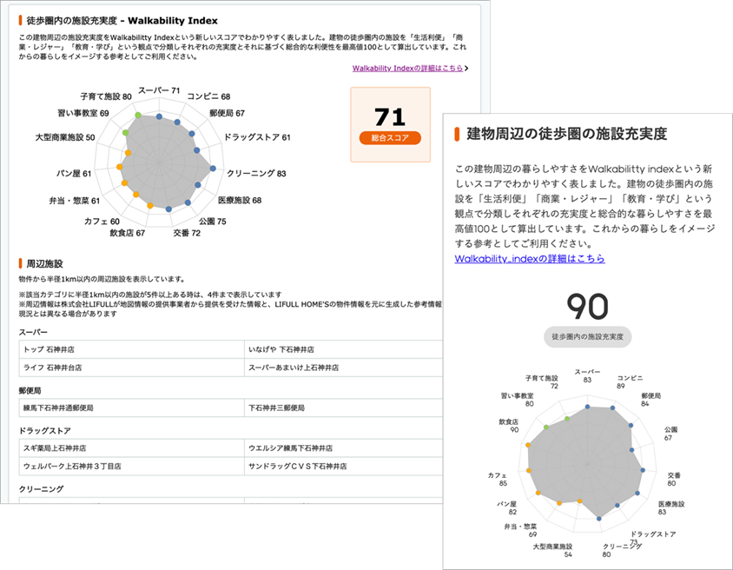The image size is (733, 570).
Task: Click the ドラッグストア 73 label on the right chart
Action: tap(652, 538)
